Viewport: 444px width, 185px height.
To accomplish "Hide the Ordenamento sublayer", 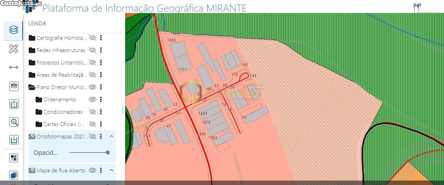I will click(x=92, y=99).
